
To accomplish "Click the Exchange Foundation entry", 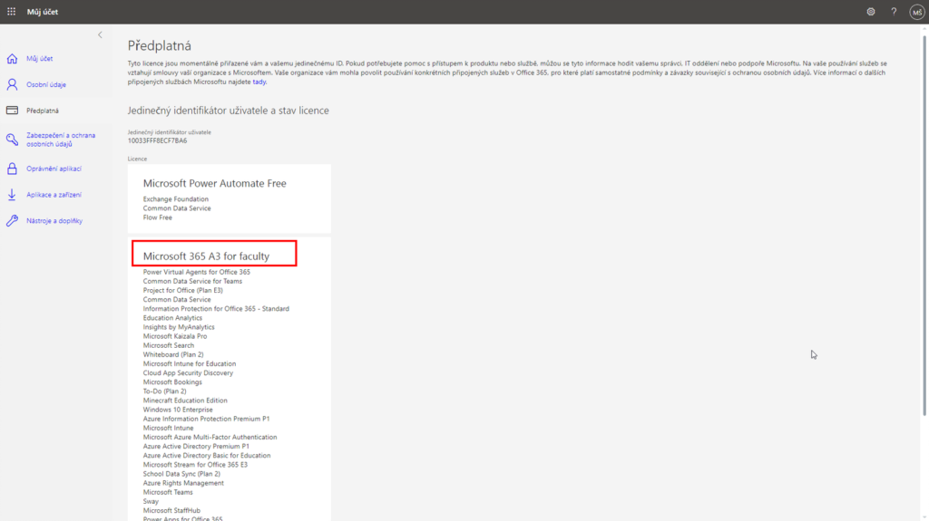I will (175, 199).
